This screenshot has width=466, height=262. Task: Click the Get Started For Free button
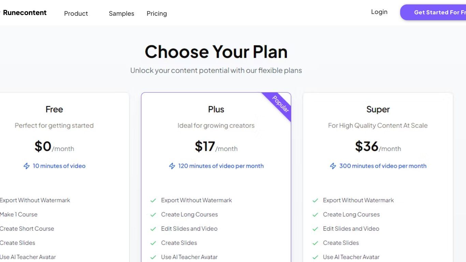(x=433, y=12)
